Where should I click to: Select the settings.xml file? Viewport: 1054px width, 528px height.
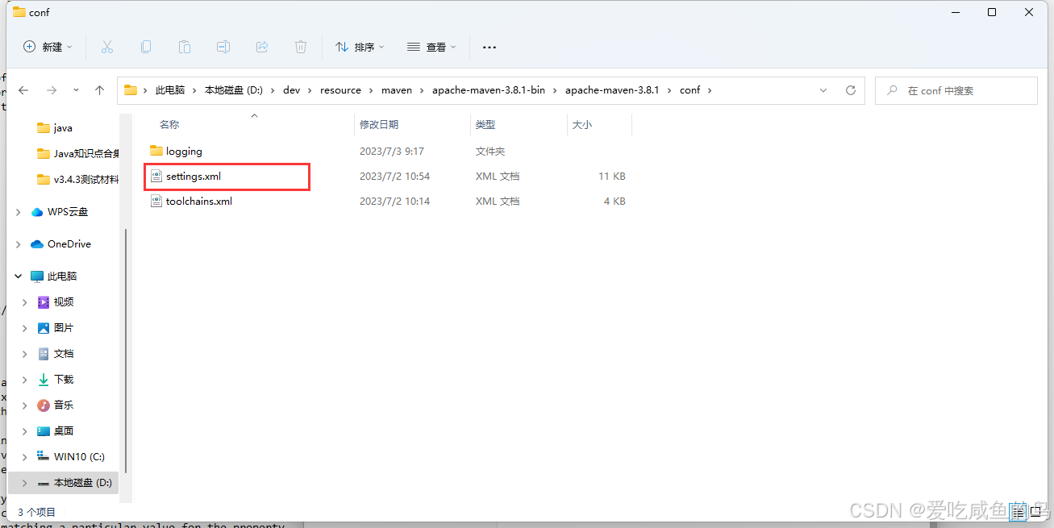(x=194, y=177)
